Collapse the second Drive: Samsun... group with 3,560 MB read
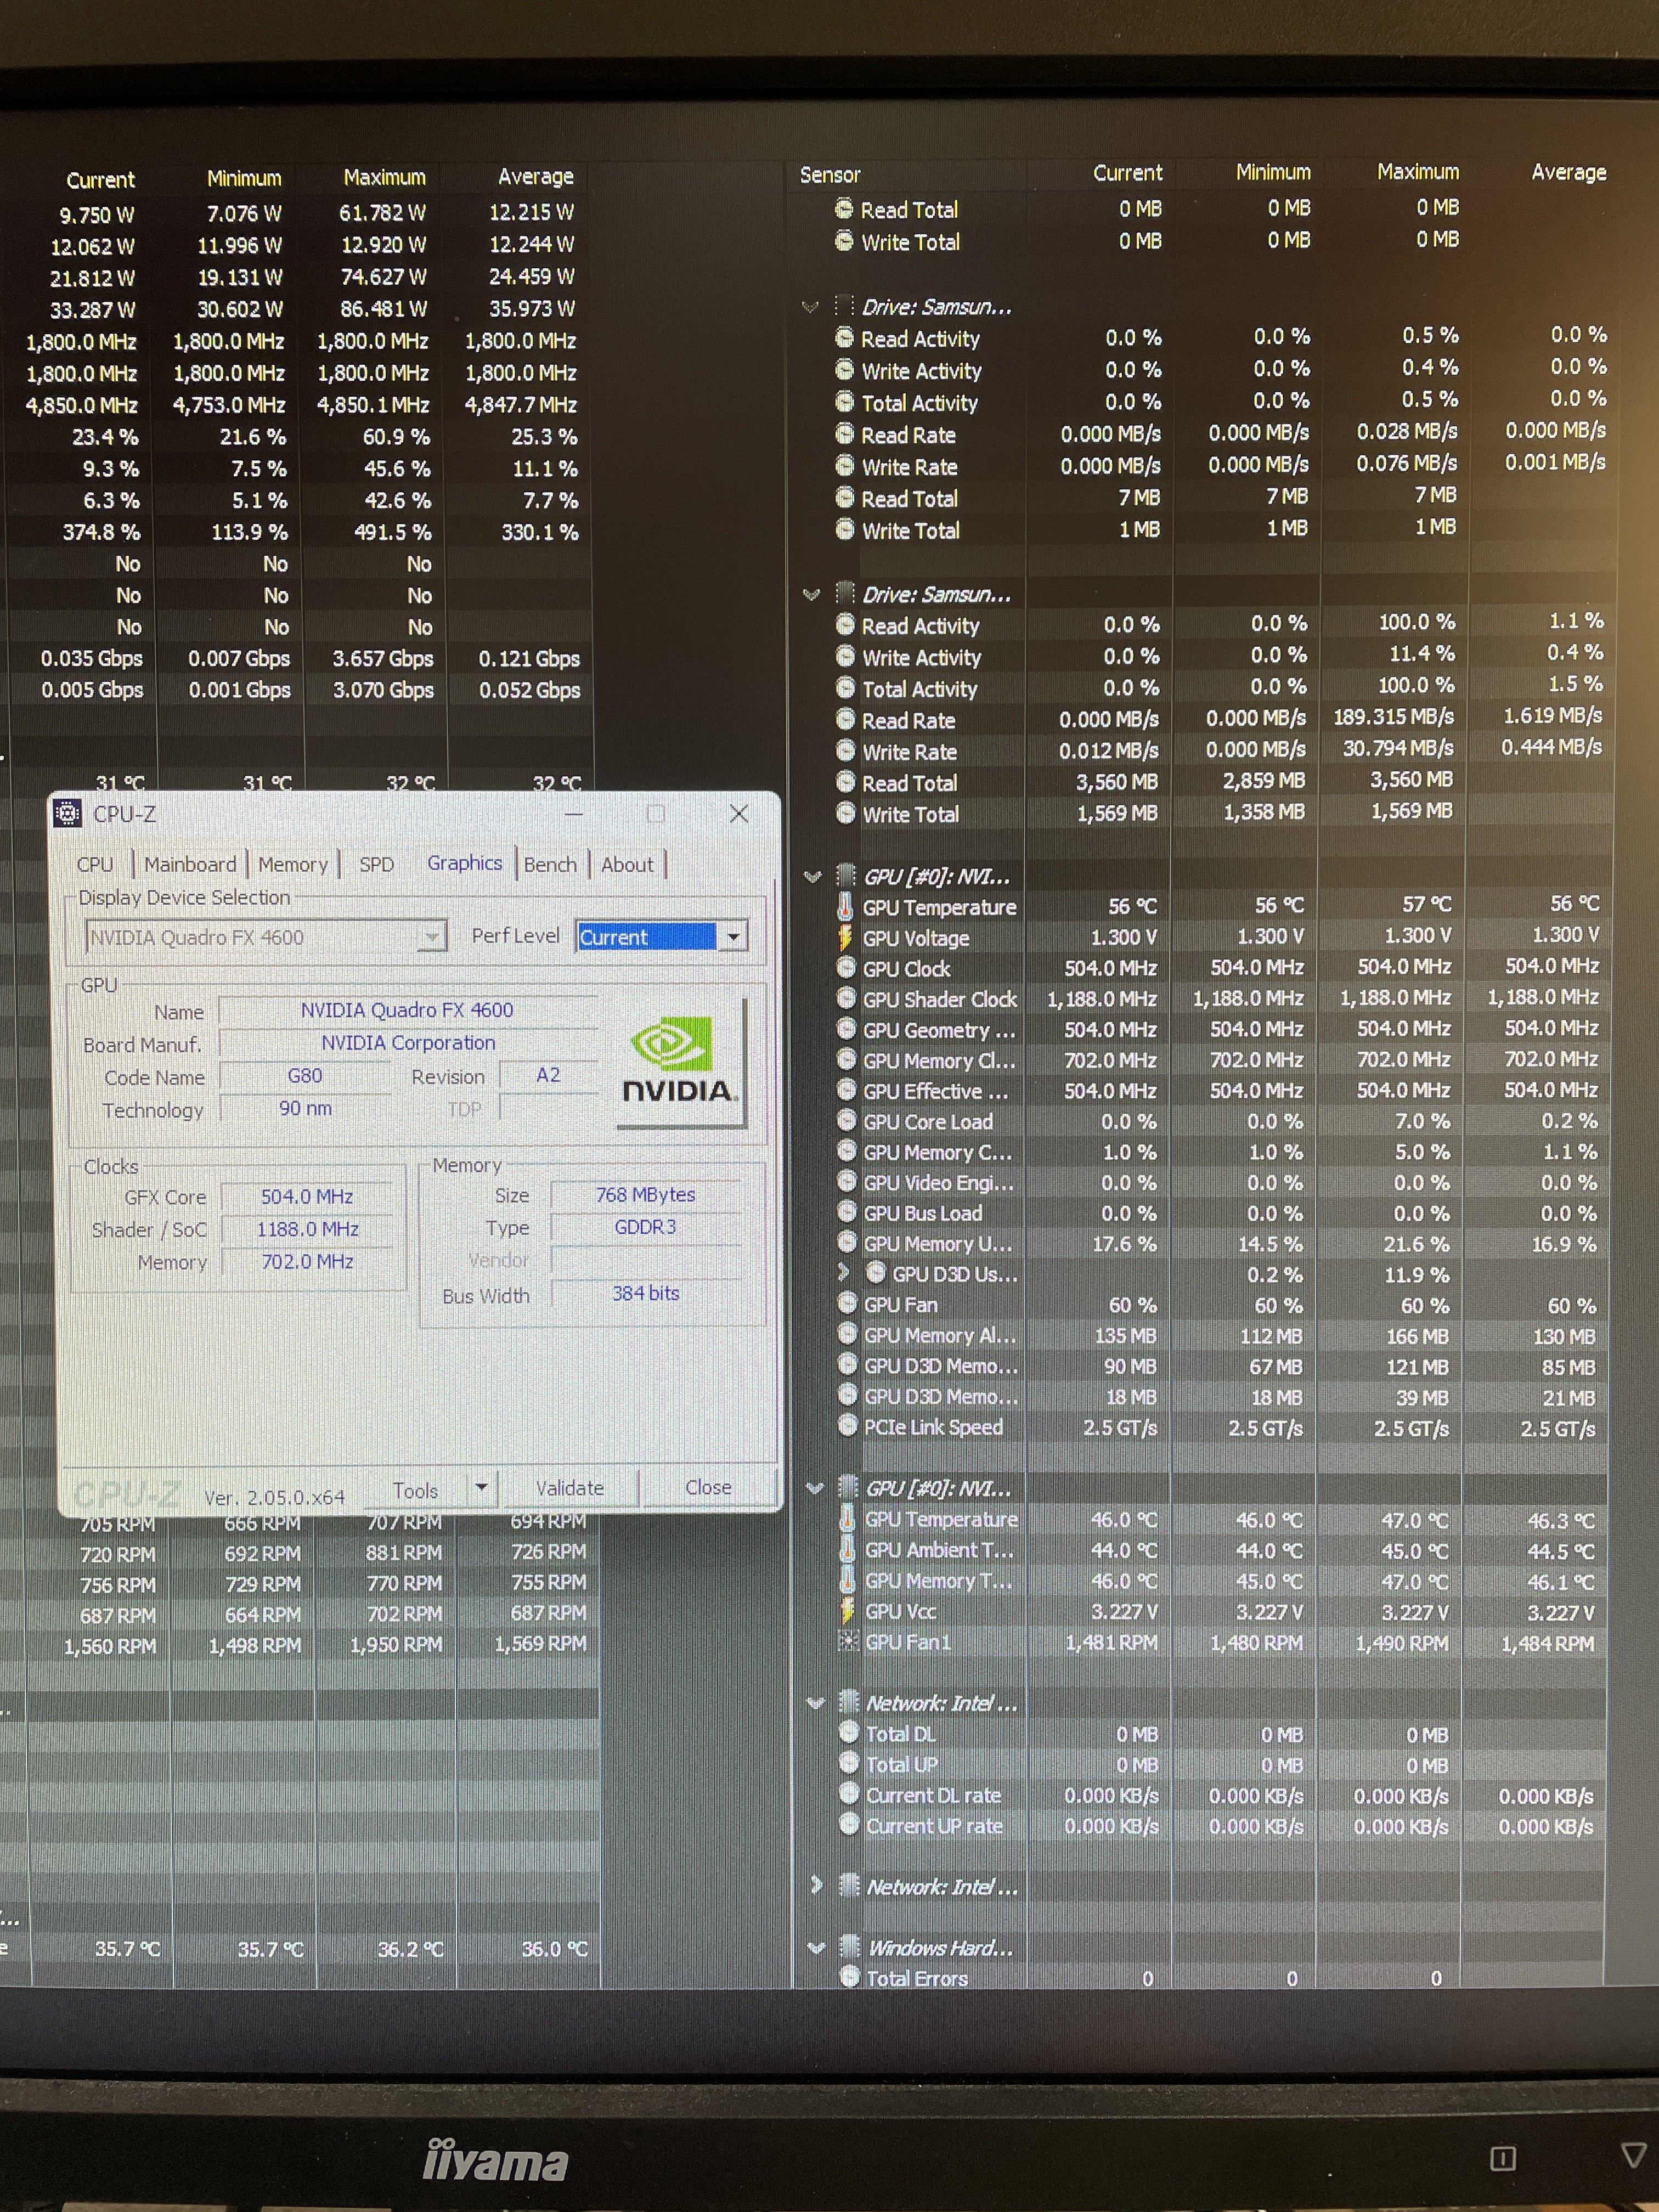 point(811,594)
